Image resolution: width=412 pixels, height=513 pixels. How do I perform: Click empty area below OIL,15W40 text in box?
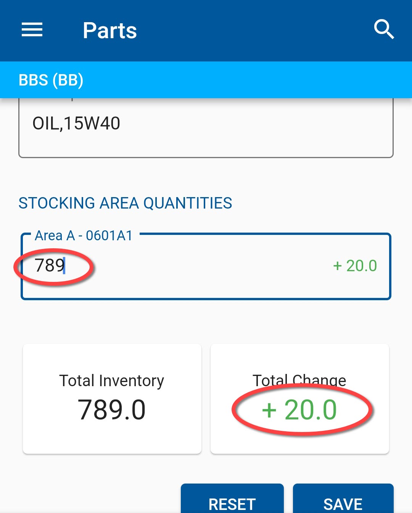206,144
